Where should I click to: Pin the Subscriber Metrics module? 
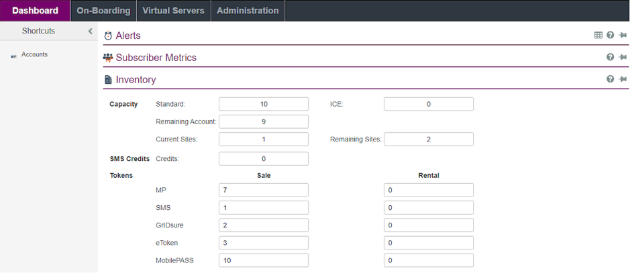point(623,58)
